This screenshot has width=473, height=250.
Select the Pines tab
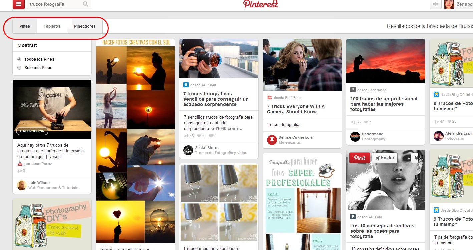coord(25,26)
